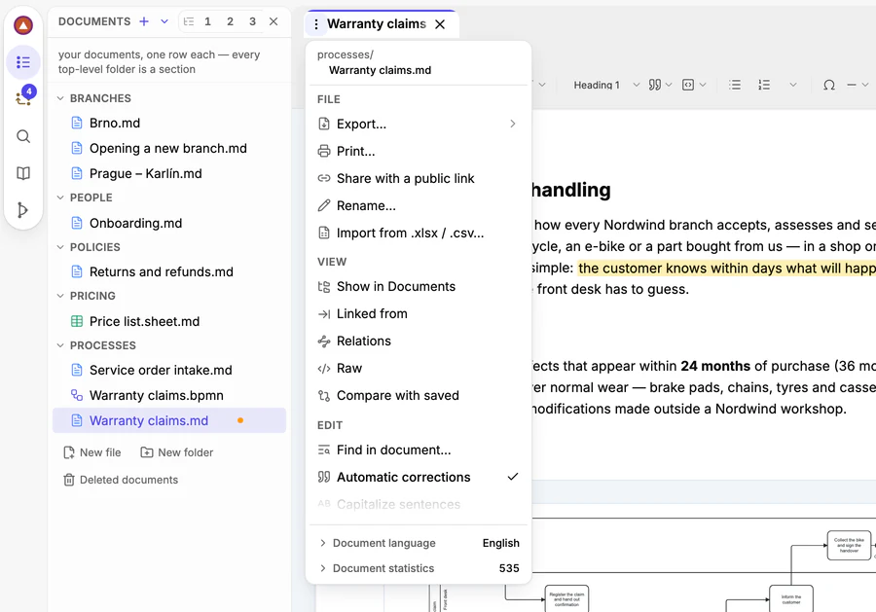Select the Warranty claims tab

pyautogui.click(x=377, y=24)
